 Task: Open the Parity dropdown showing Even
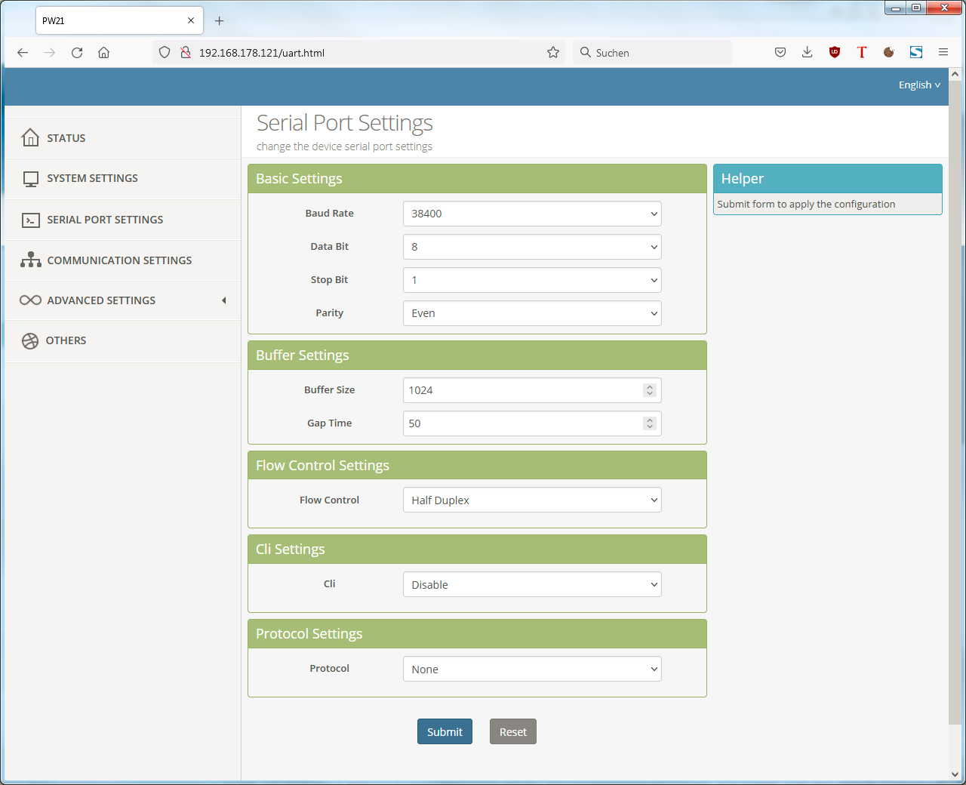click(x=532, y=313)
